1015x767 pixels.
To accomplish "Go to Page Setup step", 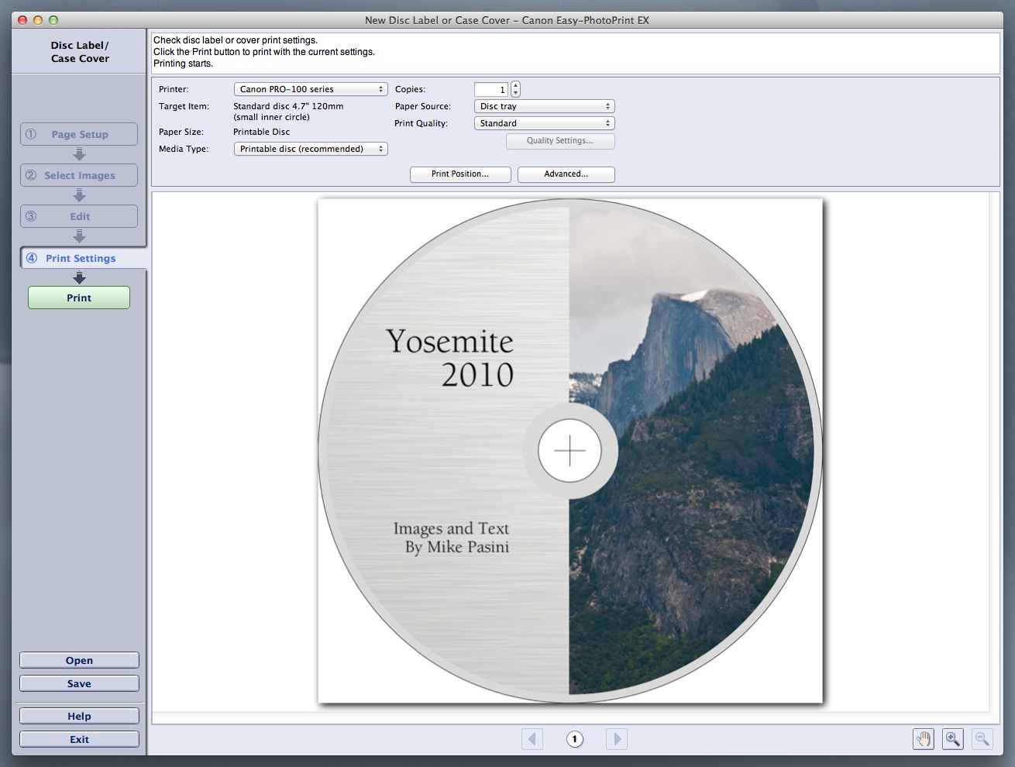I will pos(79,134).
